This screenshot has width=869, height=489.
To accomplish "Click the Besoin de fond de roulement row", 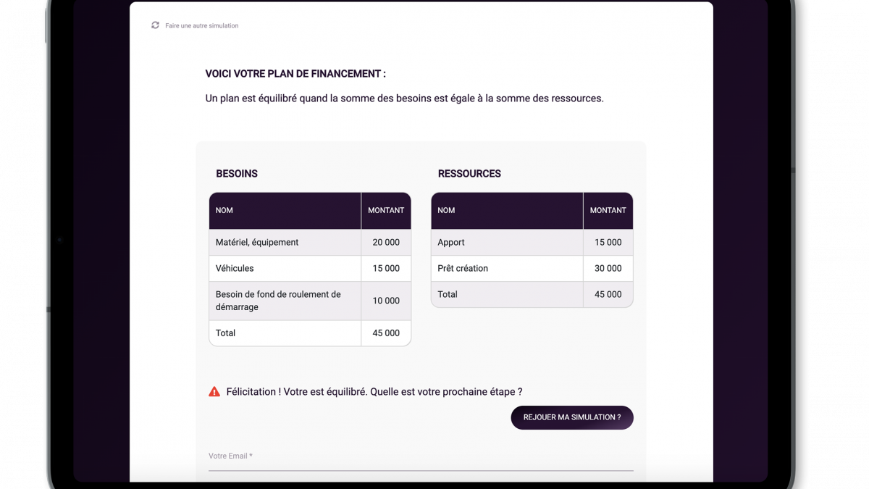I will [310, 301].
